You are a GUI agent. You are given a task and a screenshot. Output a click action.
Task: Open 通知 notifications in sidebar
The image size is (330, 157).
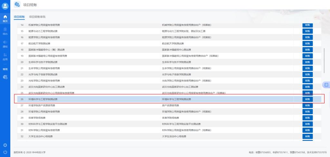pyautogui.click(x=5, y=44)
